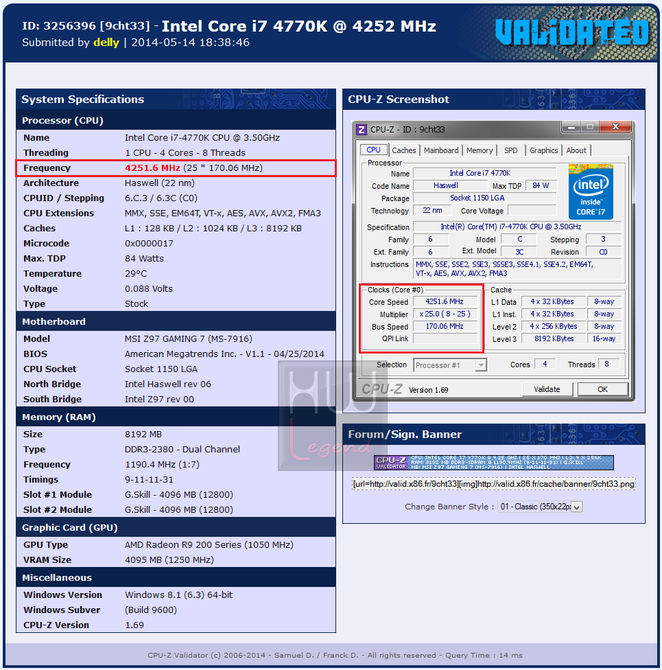Open the SPD tab

click(511, 150)
